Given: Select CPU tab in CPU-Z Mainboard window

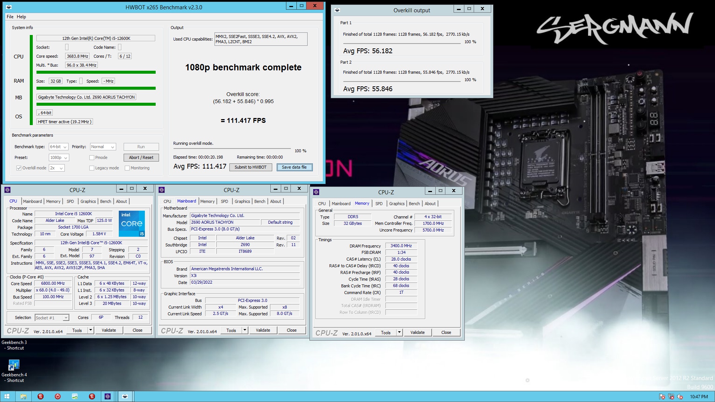Looking at the screenshot, I should pyautogui.click(x=167, y=201).
